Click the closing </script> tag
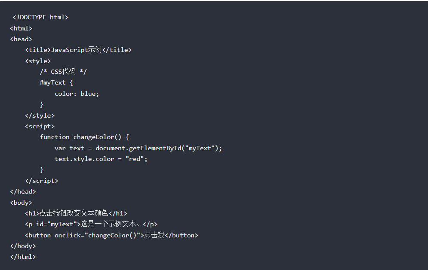The width and height of the screenshot is (428, 270). tap(41, 181)
